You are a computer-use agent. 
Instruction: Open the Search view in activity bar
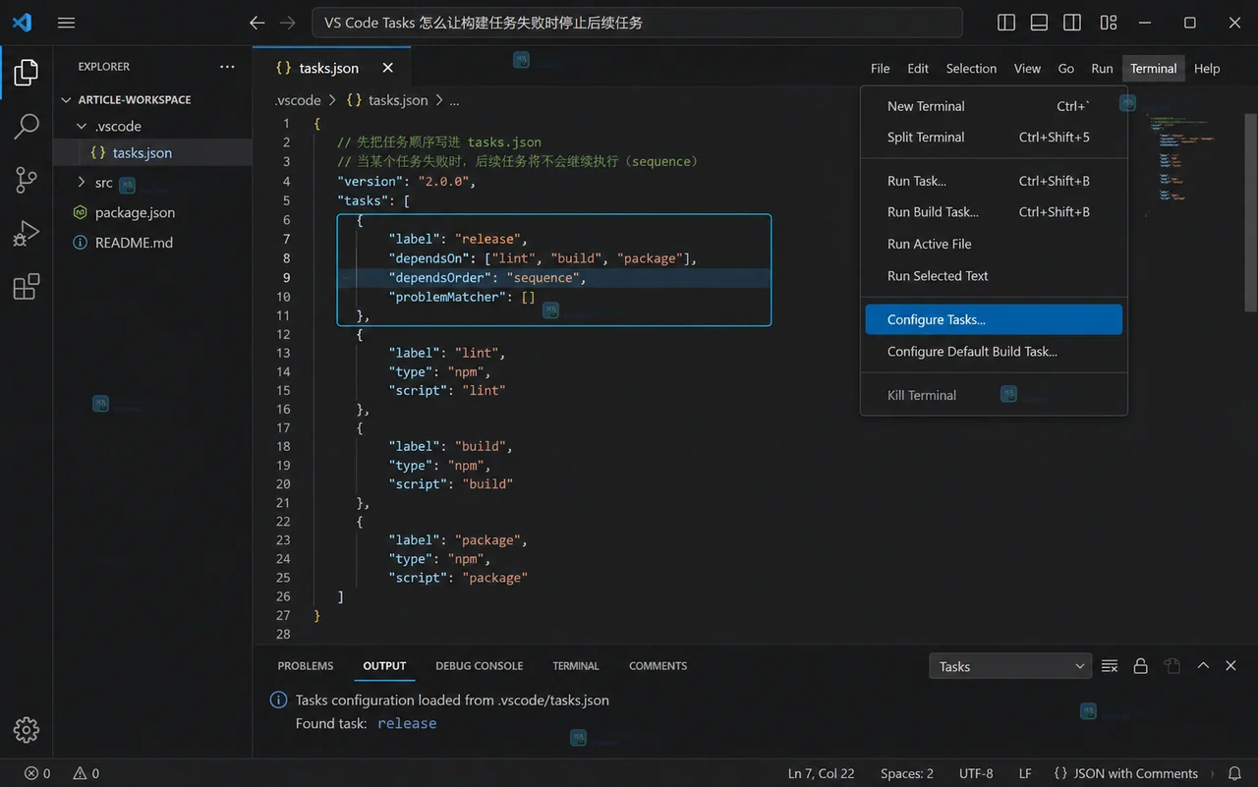pos(27,126)
